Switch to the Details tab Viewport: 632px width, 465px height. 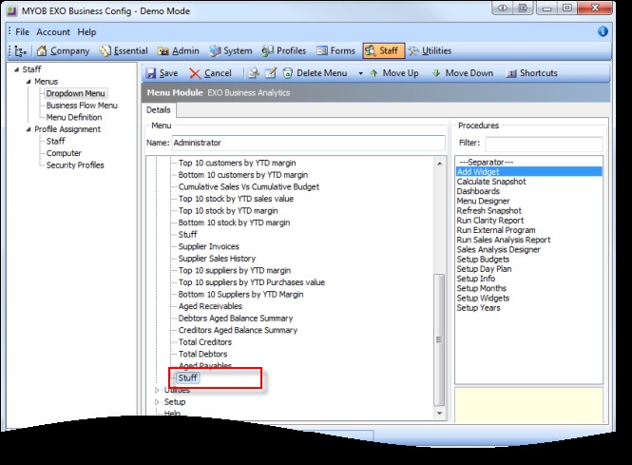click(x=159, y=110)
